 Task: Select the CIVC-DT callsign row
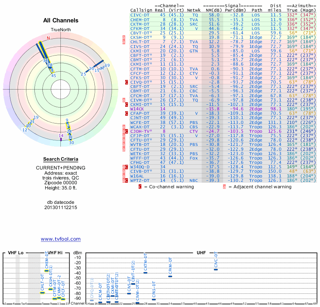click(140, 14)
